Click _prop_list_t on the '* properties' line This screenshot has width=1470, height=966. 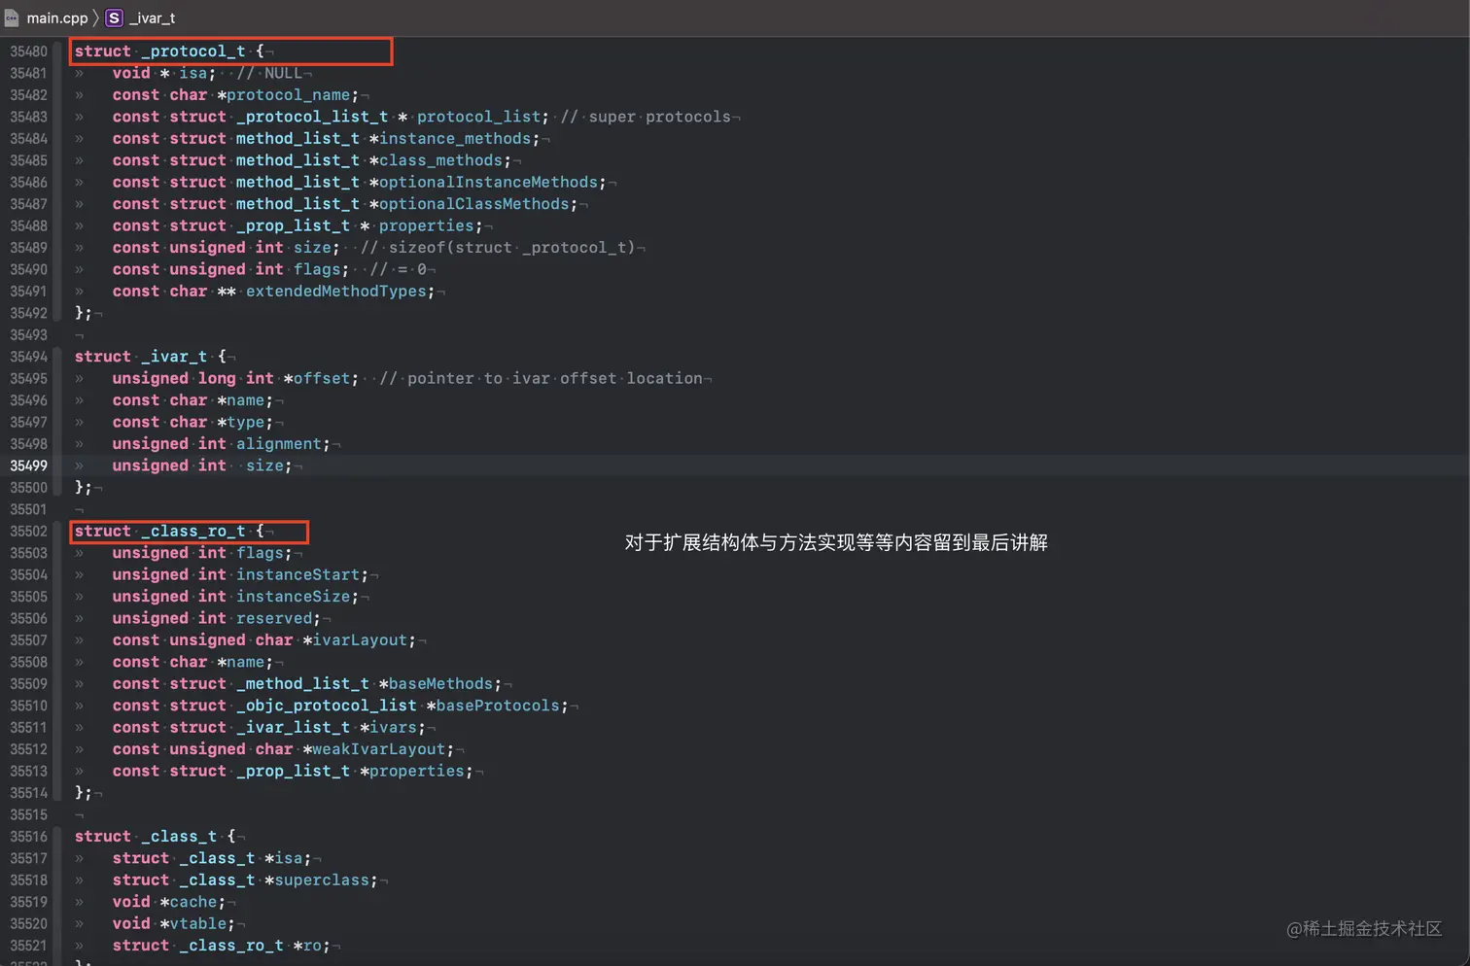[293, 225]
